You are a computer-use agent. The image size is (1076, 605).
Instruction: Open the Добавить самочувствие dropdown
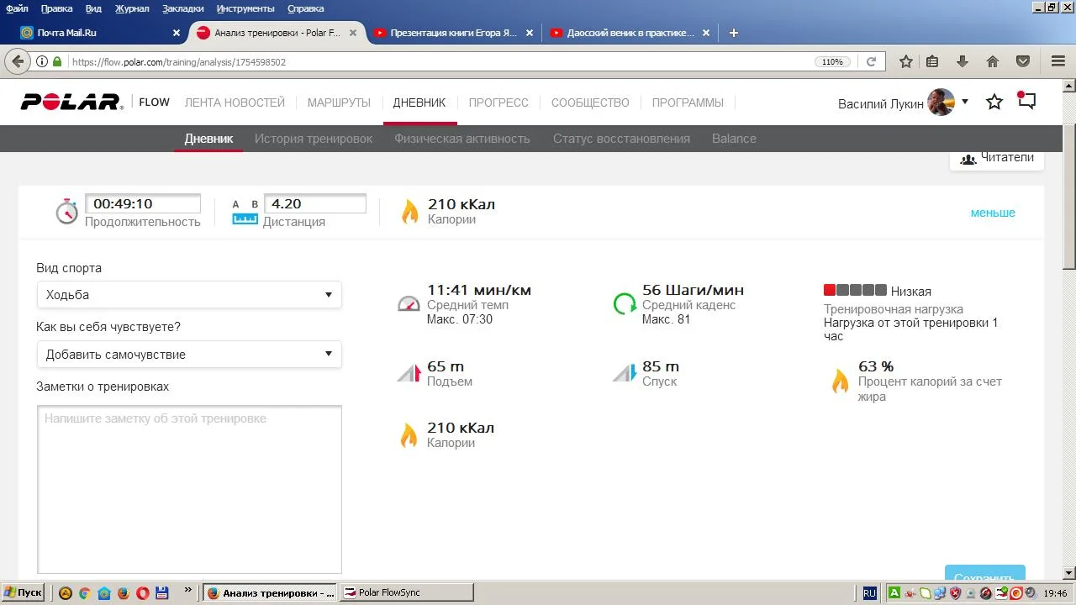pos(189,355)
